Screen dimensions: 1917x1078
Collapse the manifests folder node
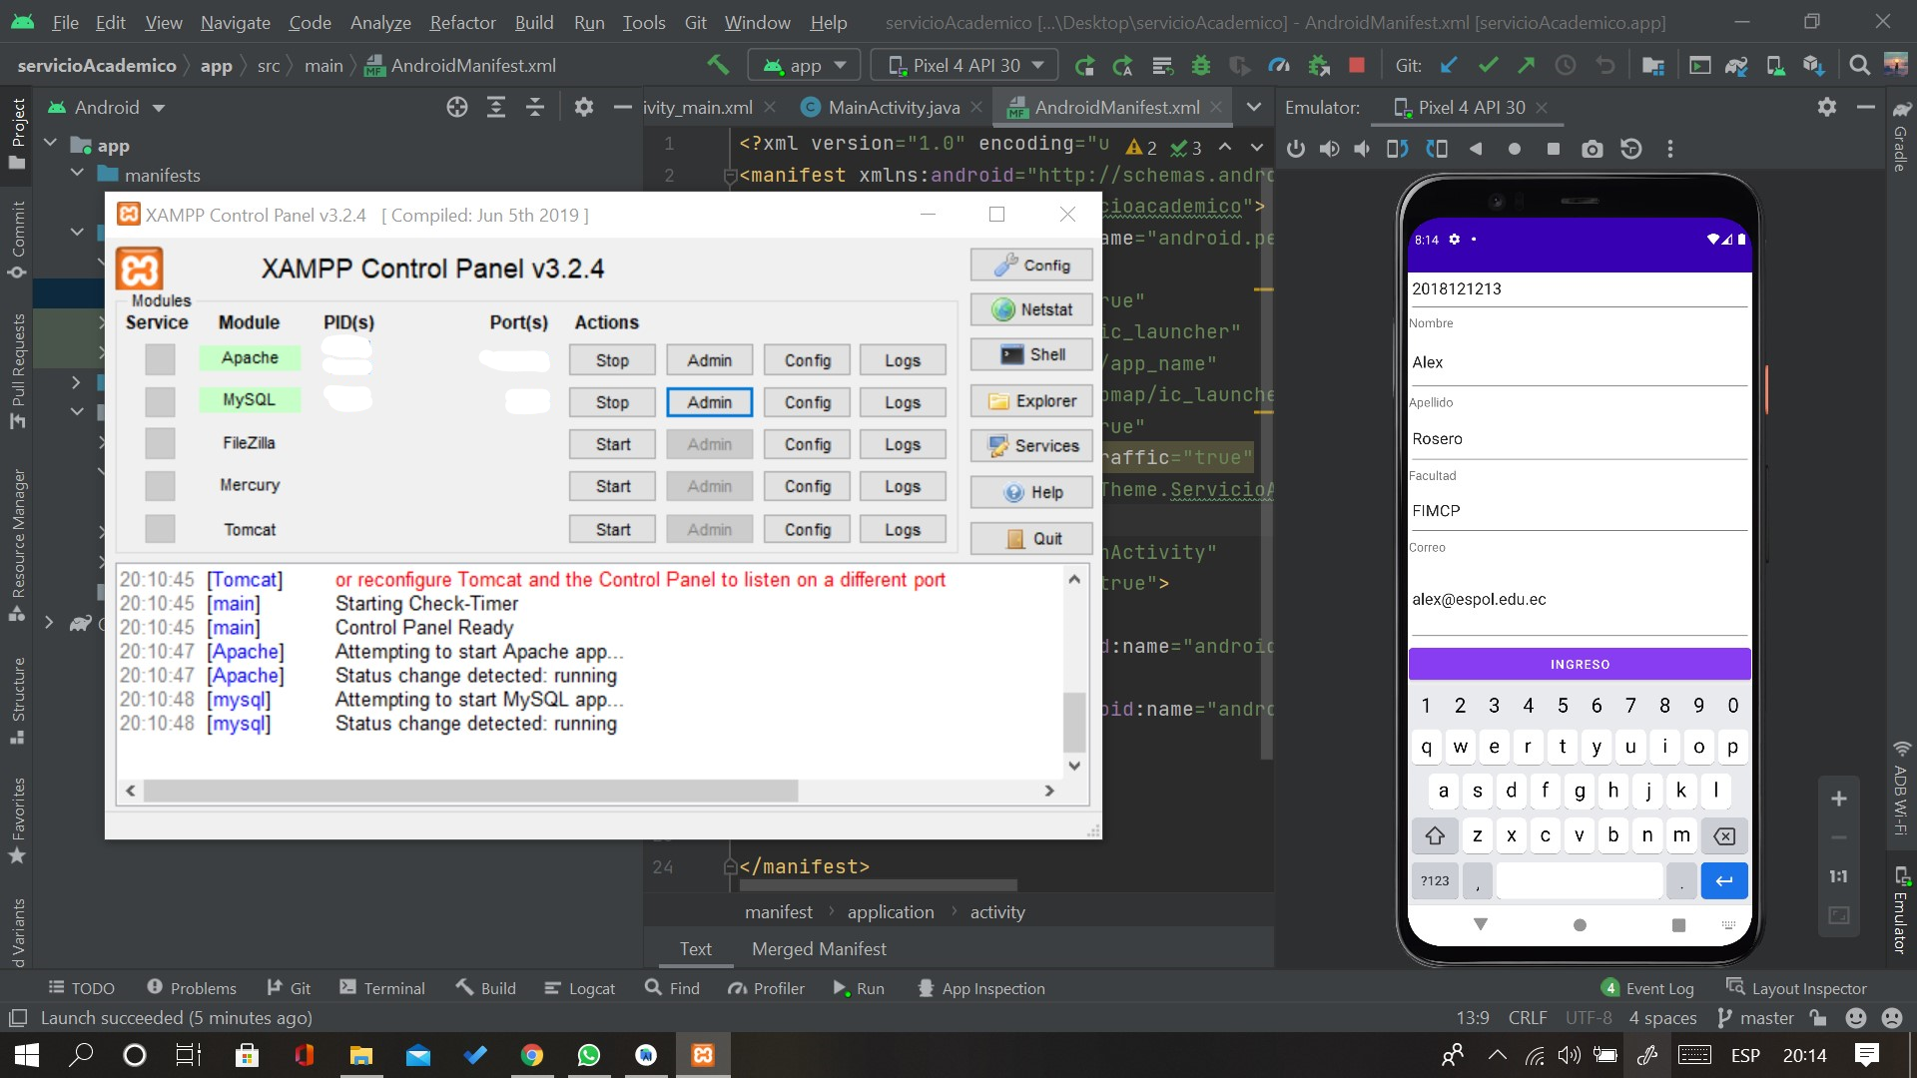[77, 174]
